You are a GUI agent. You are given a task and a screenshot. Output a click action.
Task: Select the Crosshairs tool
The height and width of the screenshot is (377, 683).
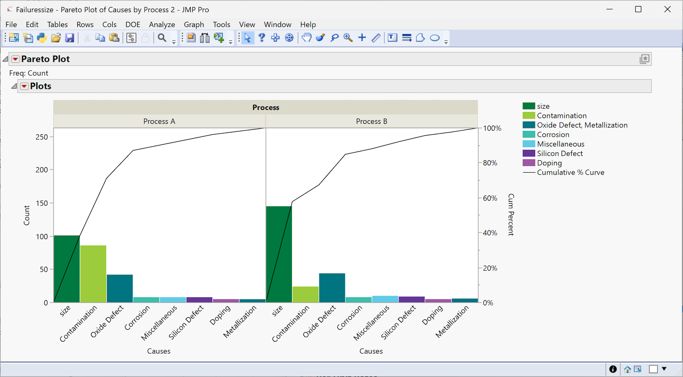coord(362,38)
